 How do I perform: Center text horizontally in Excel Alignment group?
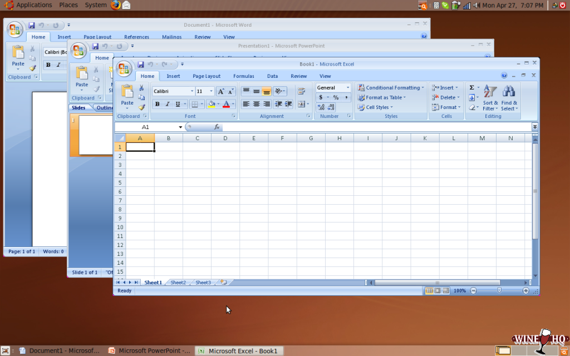tap(256, 104)
